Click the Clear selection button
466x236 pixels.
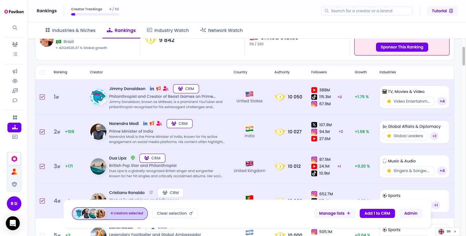[175, 213]
